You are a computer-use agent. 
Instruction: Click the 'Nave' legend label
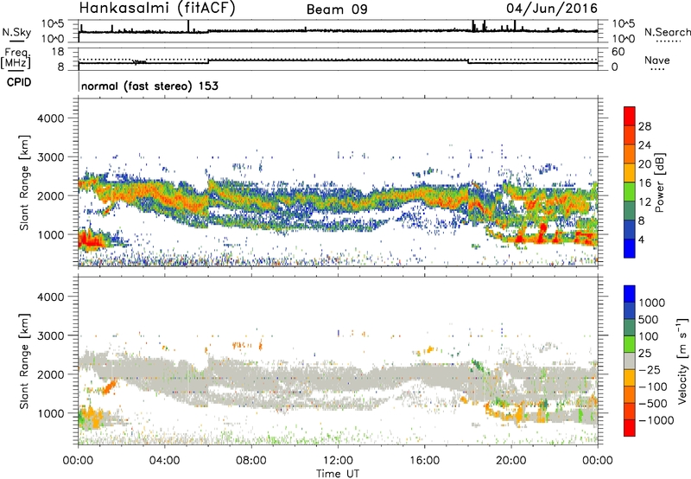tap(656, 61)
